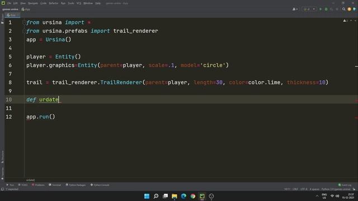Run the current configuration with green play
Image resolution: width=358 pixels, height=201 pixels.
point(321,9)
